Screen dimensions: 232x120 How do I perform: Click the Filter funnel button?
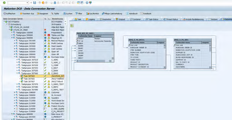(79, 13)
